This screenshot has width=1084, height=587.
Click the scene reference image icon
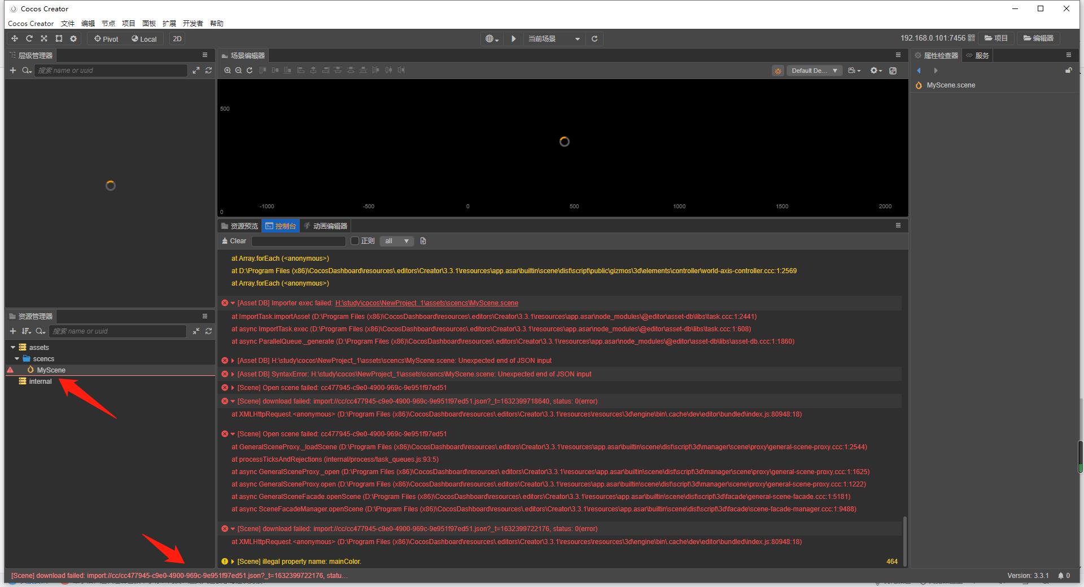(893, 71)
